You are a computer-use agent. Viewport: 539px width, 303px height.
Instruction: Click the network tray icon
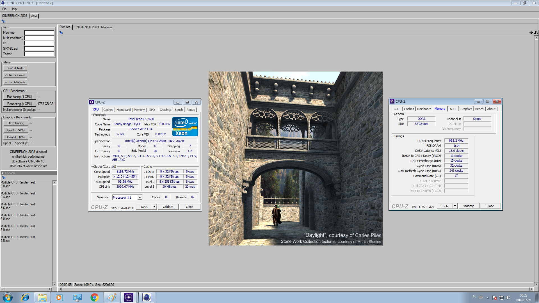[501, 298]
